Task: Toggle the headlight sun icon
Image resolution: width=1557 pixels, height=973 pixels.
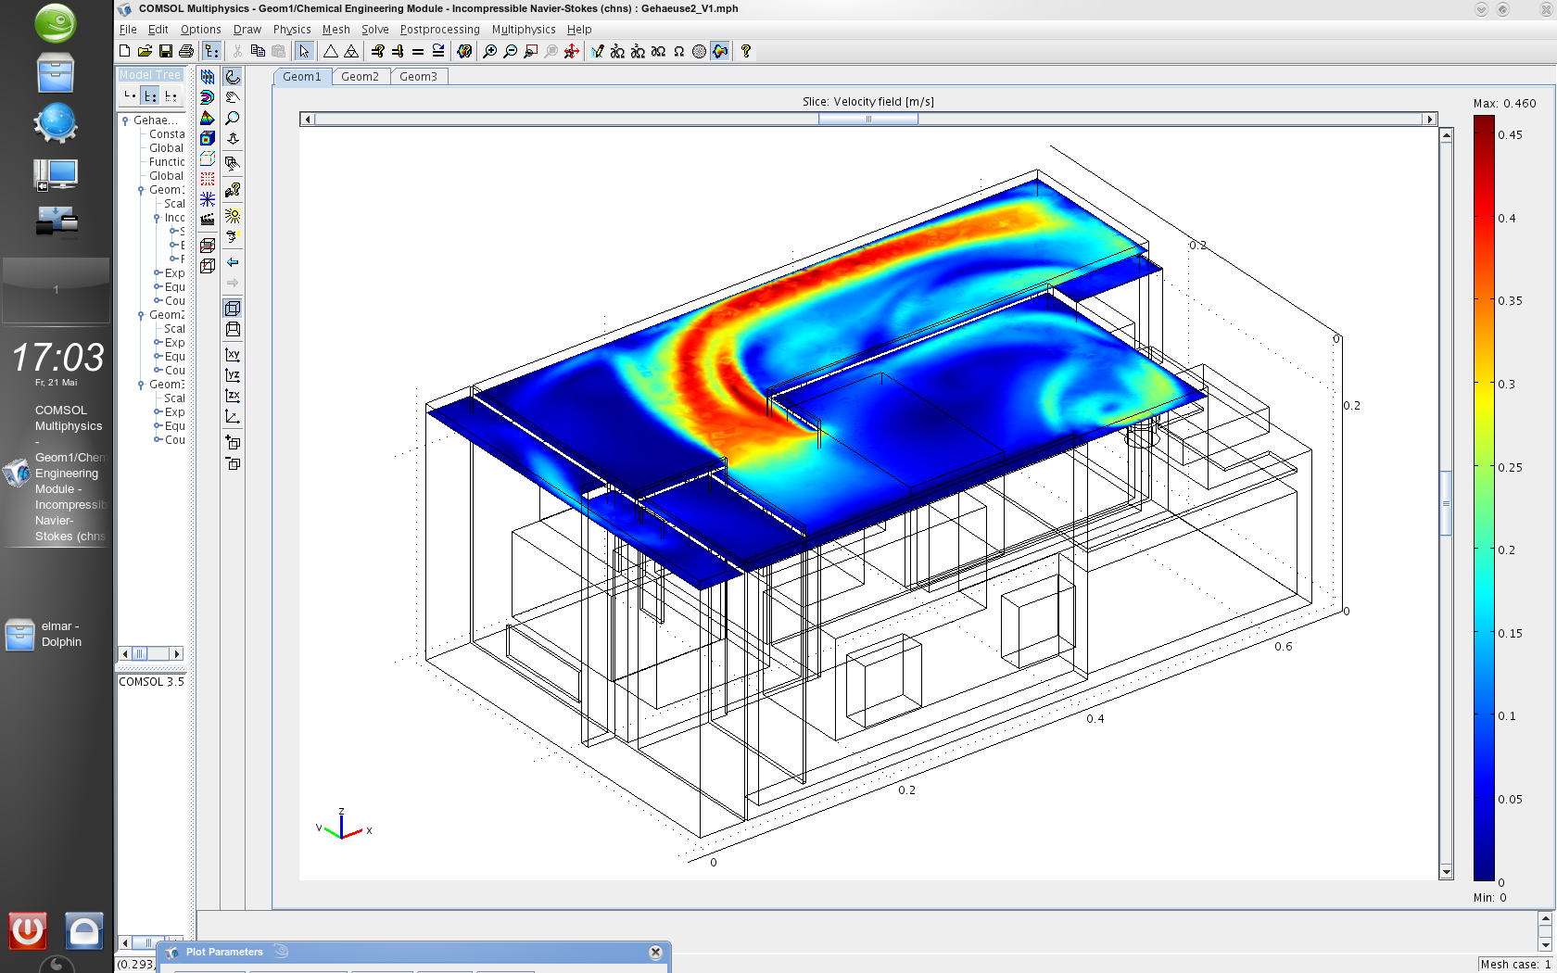Action: coord(233,216)
